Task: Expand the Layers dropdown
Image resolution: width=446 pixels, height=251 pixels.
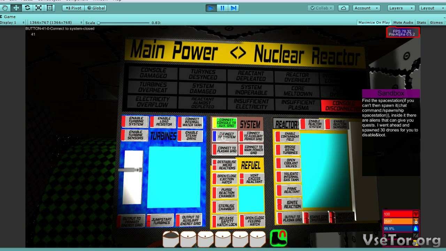Action: coord(401,8)
